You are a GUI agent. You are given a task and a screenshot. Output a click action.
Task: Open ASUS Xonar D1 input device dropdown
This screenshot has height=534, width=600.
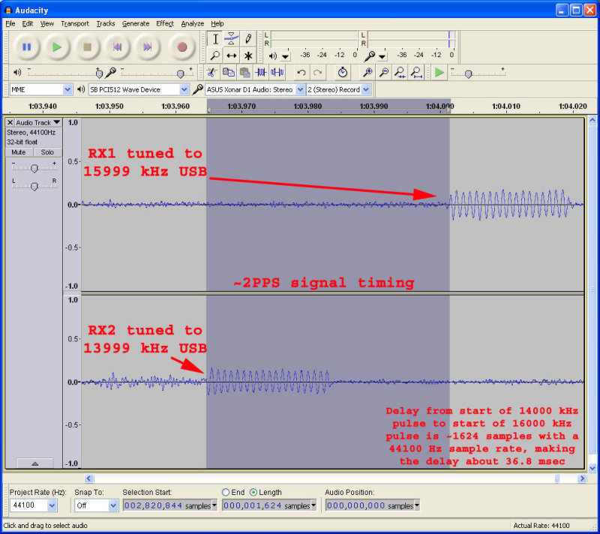[x=300, y=89]
